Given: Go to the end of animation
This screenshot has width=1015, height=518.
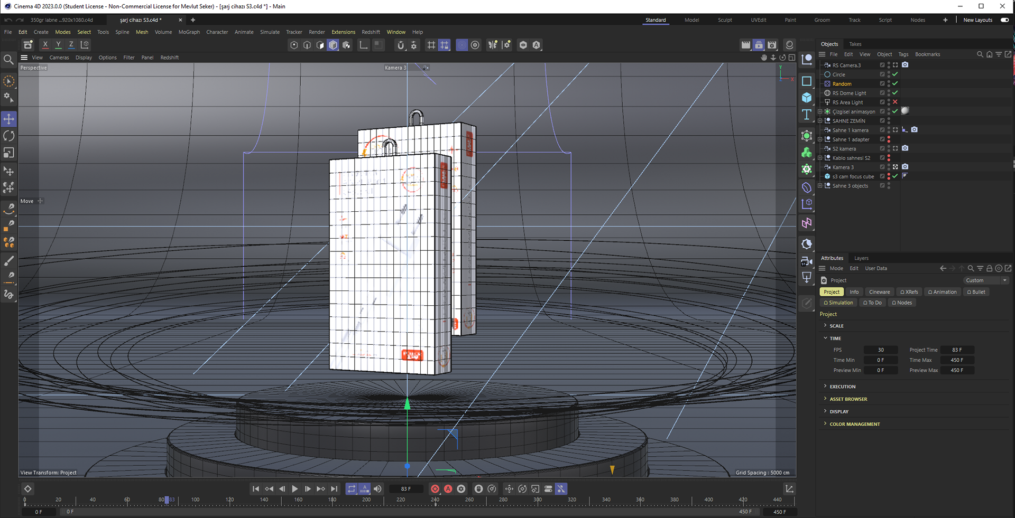Looking at the screenshot, I should click(x=334, y=489).
